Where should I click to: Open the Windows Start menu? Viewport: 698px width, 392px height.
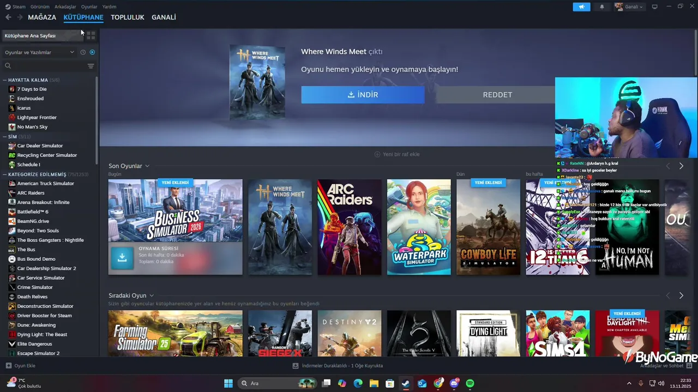[x=228, y=383]
